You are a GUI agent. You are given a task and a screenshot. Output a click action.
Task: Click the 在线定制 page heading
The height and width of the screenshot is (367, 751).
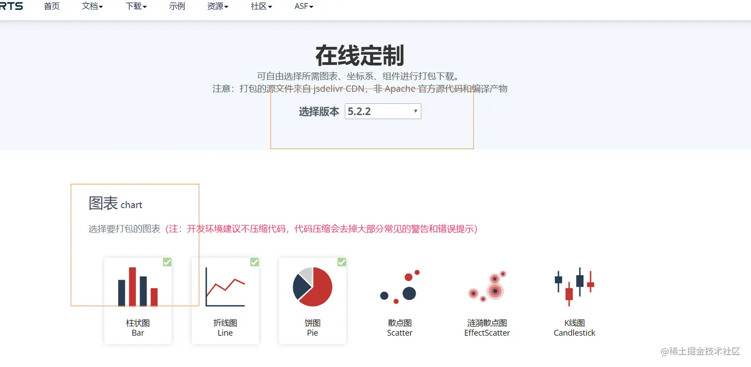pos(360,56)
